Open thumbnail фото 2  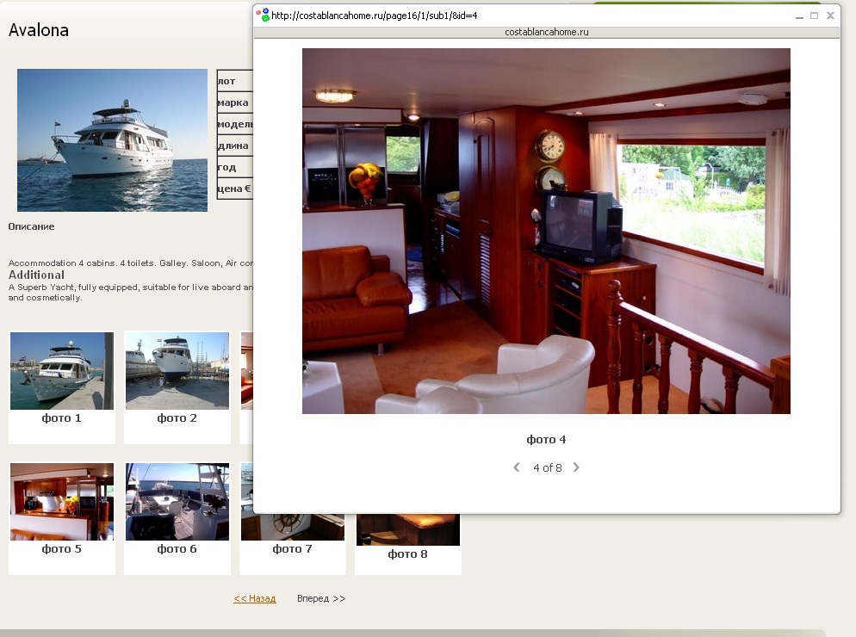[177, 371]
